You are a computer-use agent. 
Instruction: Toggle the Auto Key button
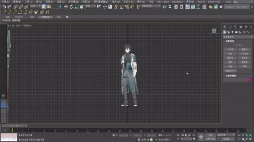coord(210,135)
